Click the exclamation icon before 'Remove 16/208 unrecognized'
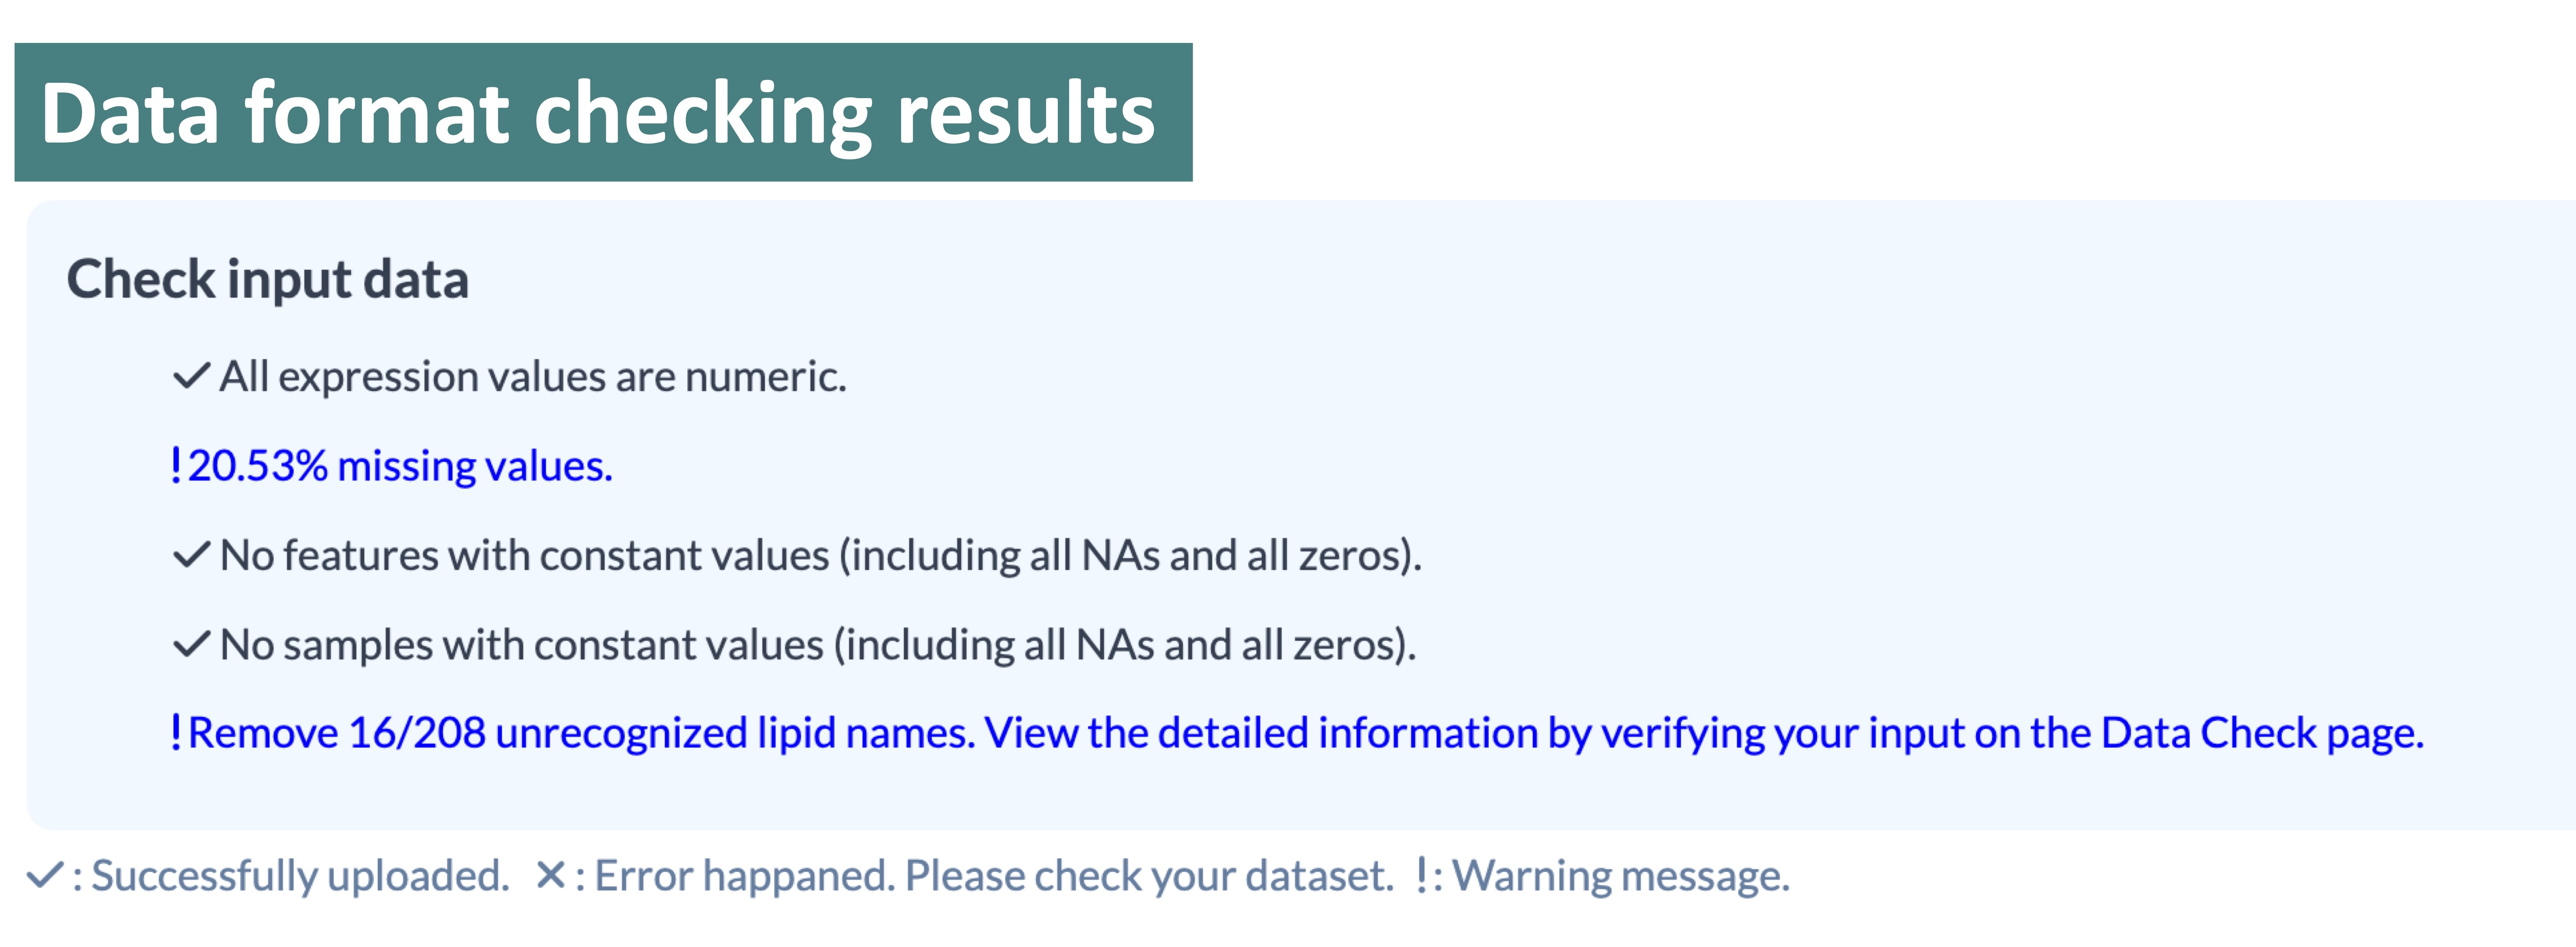This screenshot has width=2576, height=947. [176, 733]
